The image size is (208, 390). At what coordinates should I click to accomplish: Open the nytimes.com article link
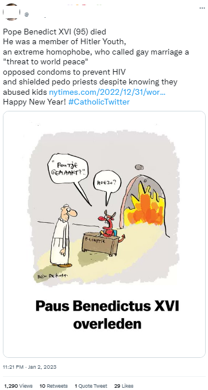click(x=107, y=92)
